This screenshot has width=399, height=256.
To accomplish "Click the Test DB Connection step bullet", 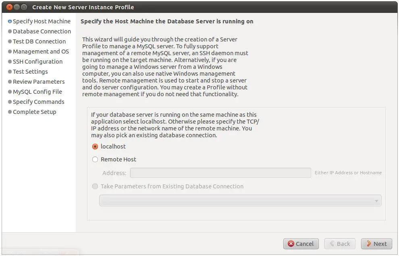I will pyautogui.click(x=10, y=41).
